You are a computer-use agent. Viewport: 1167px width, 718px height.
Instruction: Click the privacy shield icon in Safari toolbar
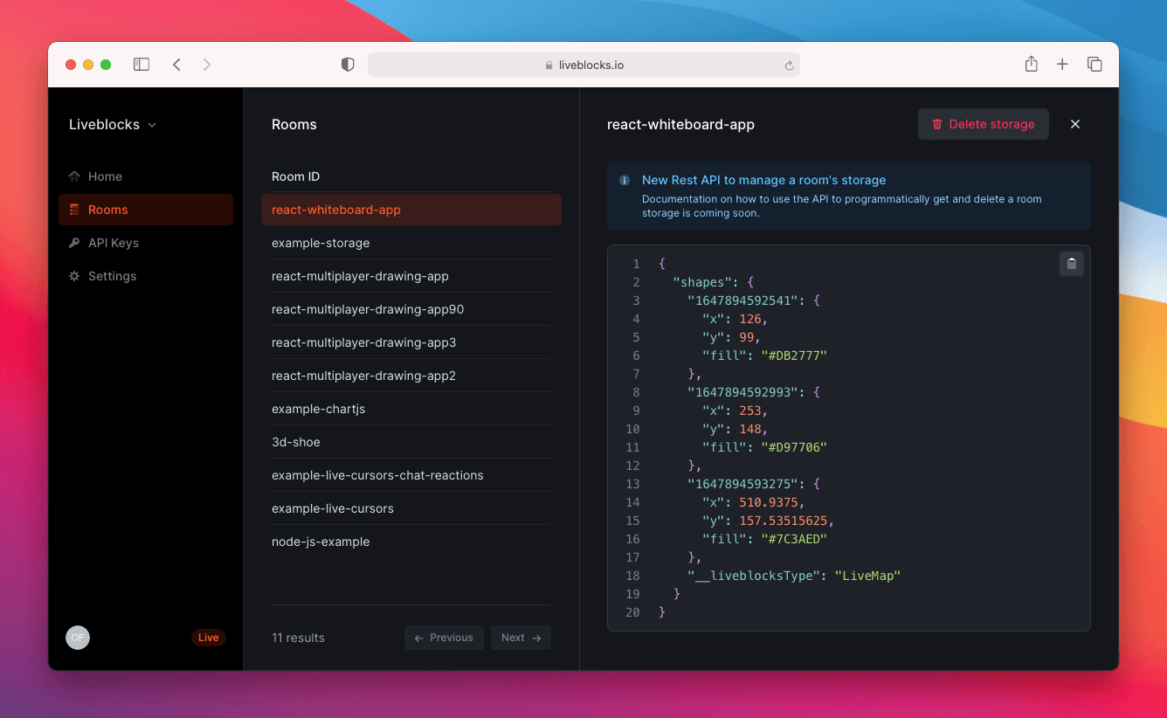347,64
